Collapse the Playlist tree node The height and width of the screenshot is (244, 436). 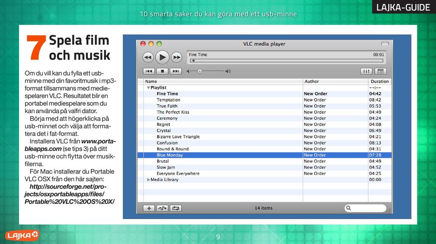pos(148,88)
